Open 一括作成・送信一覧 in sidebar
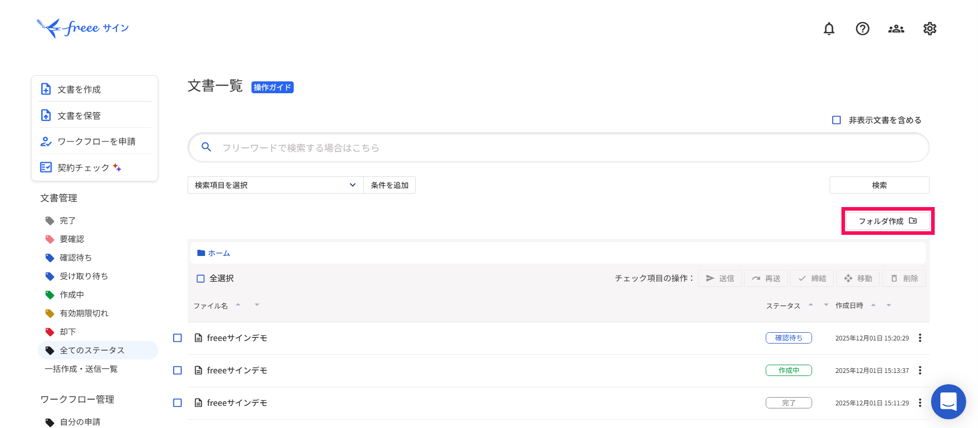The height and width of the screenshot is (428, 978). point(81,369)
